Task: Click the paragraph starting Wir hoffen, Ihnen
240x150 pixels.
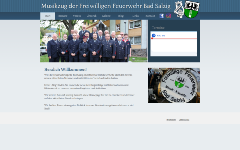Action: point(89,107)
